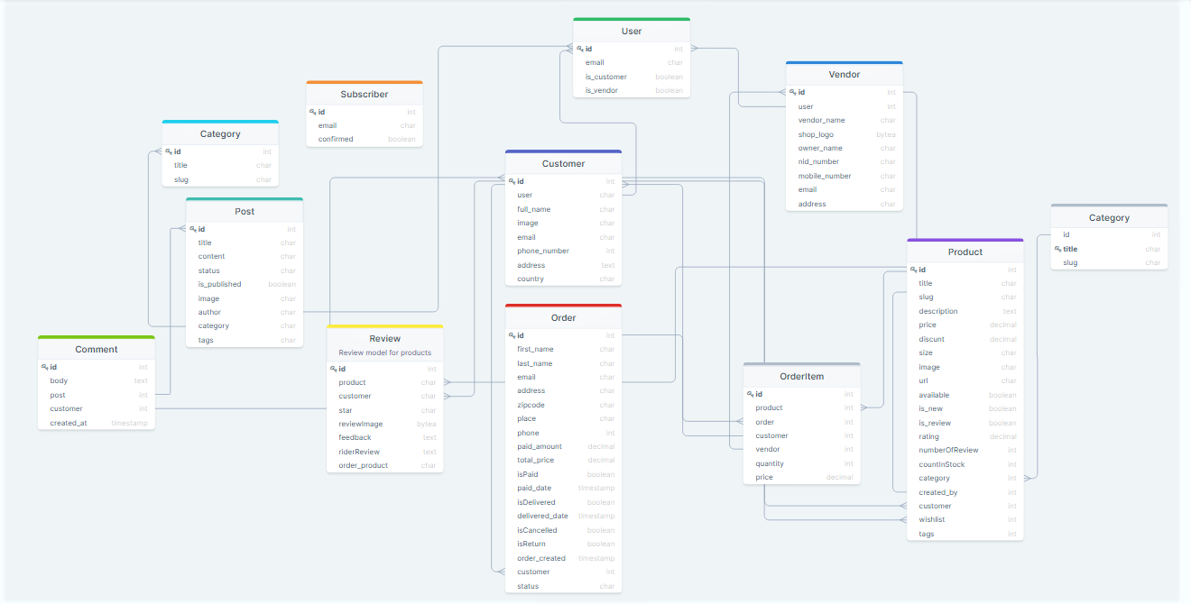
Task: Click the primary key icon in Vendor table
Action: point(793,92)
